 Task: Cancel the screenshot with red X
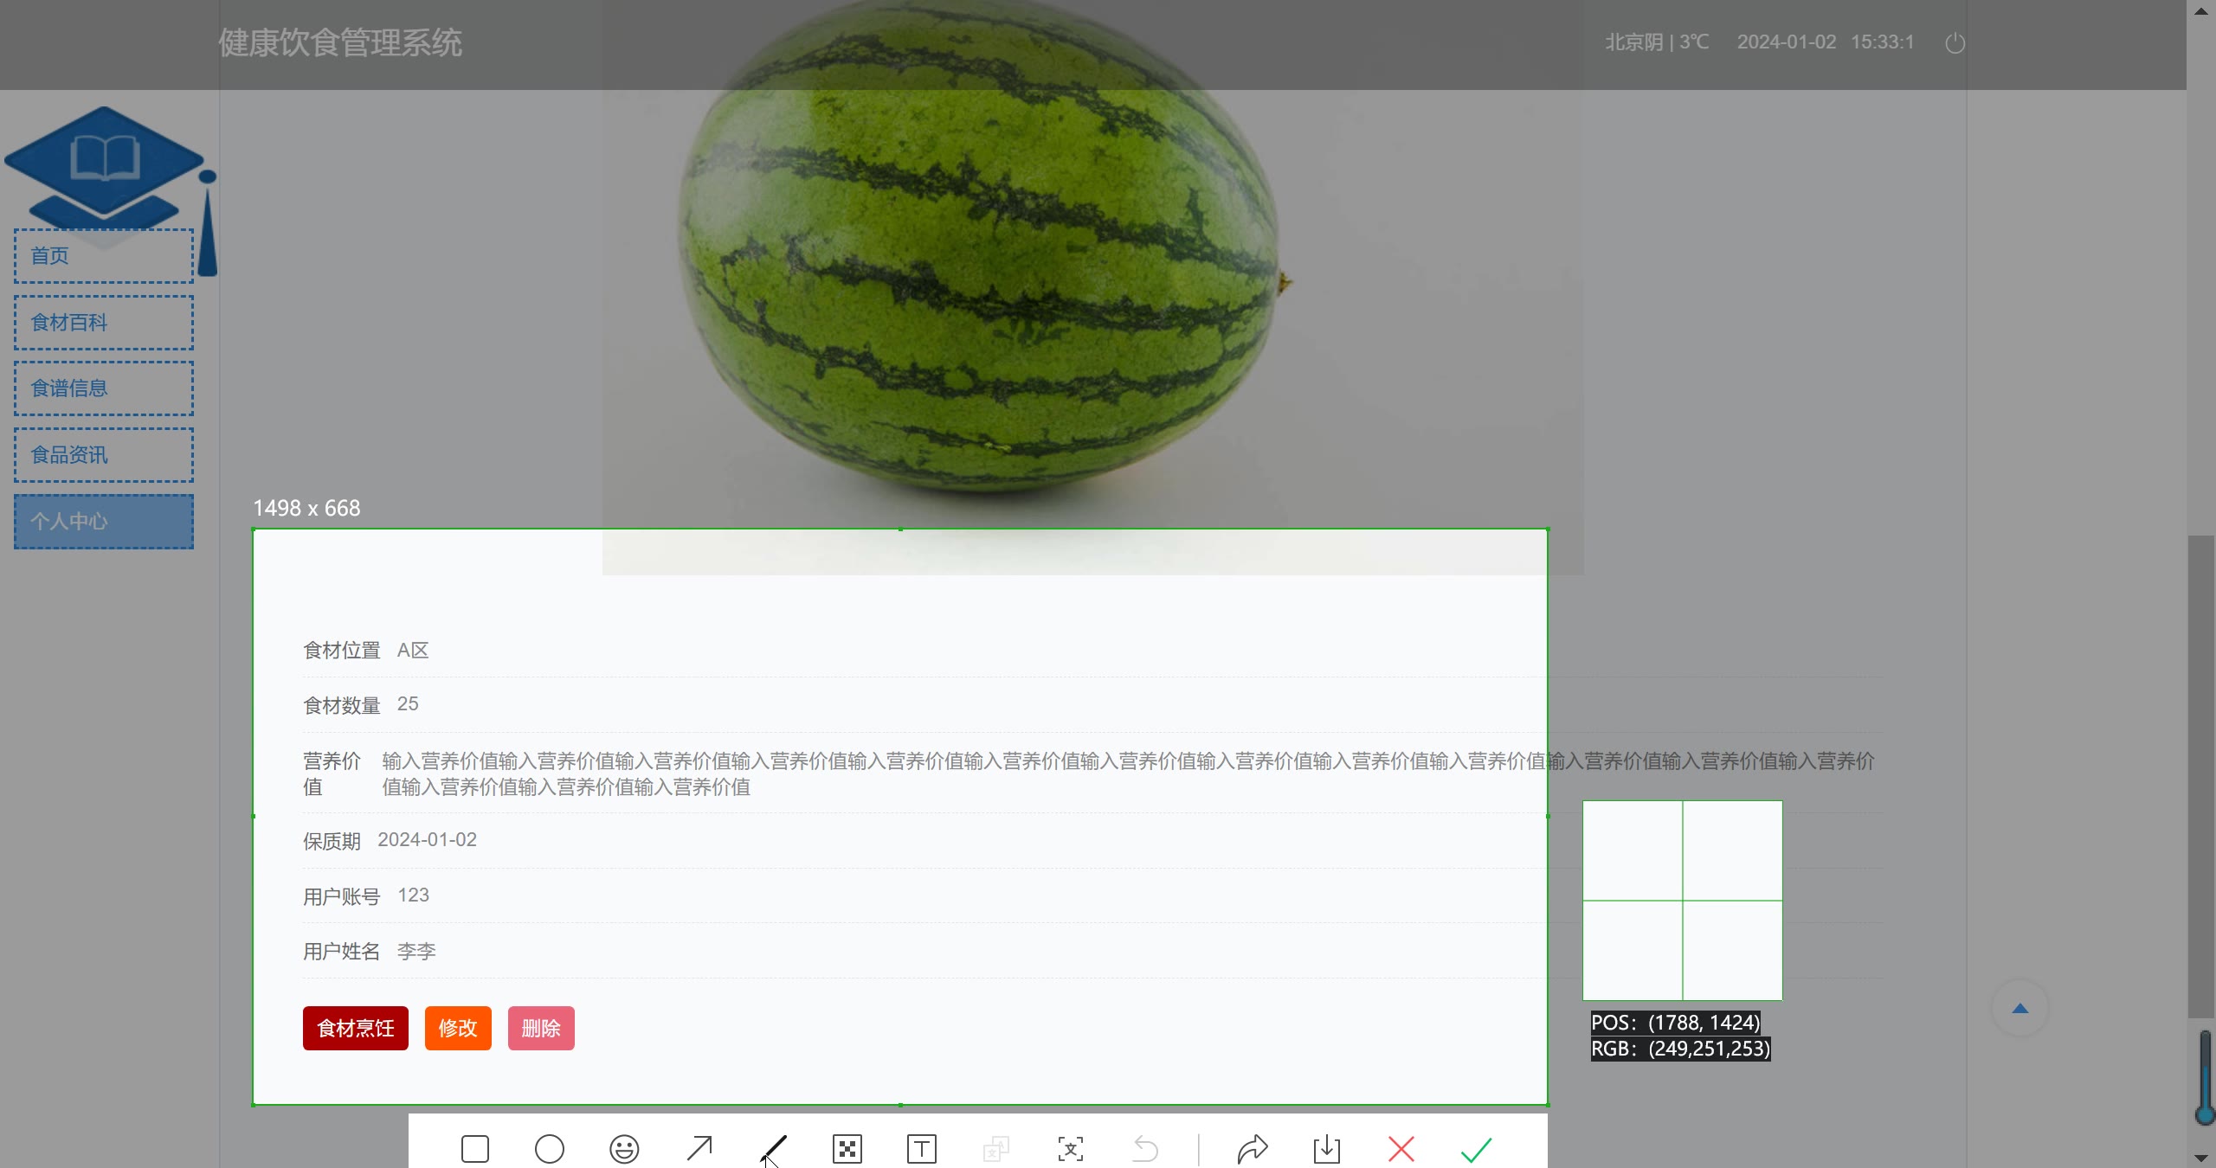point(1401,1149)
